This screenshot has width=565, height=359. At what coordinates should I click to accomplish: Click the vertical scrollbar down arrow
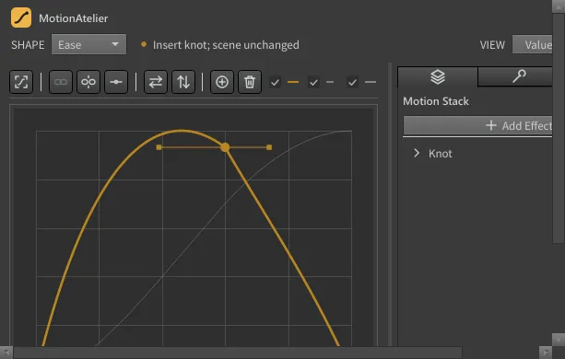click(559, 340)
